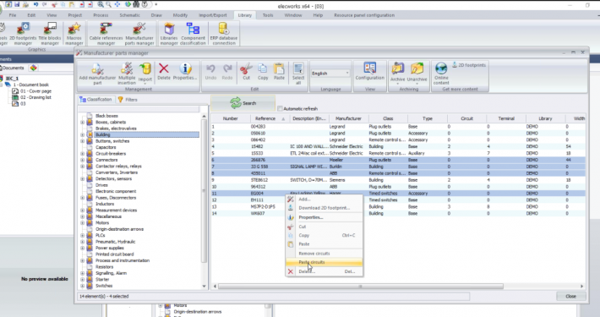
Task: Click the Schneider Electric cell in row 4
Action: pyautogui.click(x=346, y=146)
